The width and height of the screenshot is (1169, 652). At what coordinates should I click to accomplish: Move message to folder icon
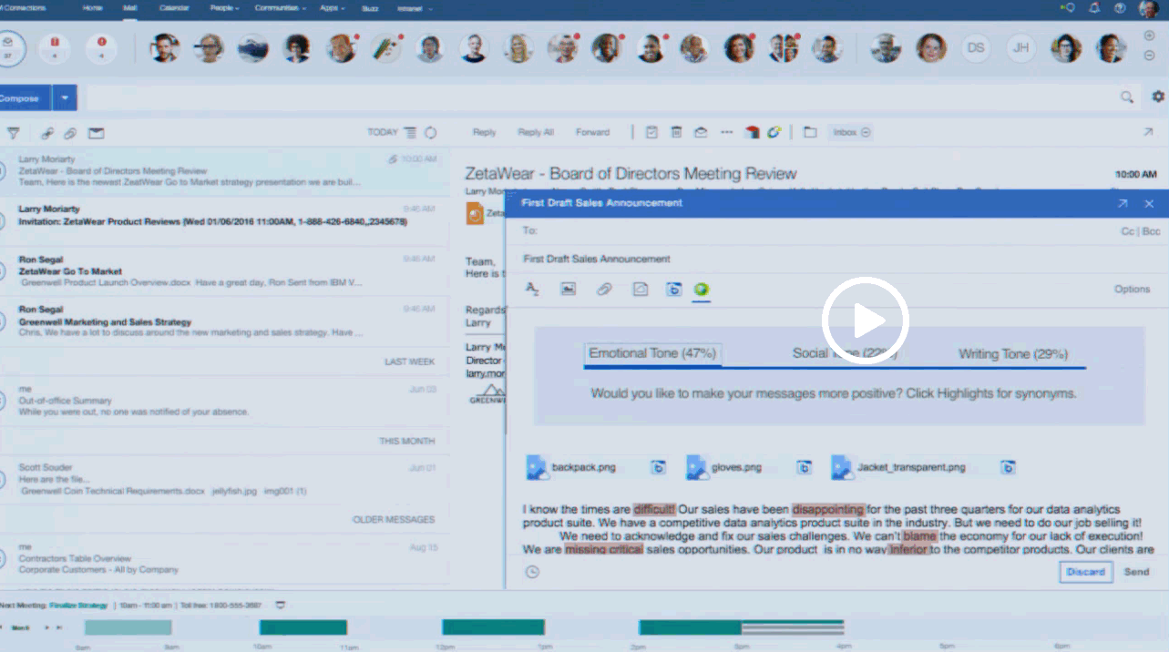click(x=810, y=132)
